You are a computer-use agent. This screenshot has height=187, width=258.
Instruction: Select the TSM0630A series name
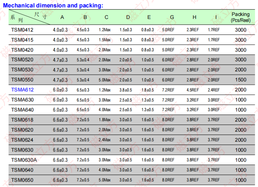point(24,160)
